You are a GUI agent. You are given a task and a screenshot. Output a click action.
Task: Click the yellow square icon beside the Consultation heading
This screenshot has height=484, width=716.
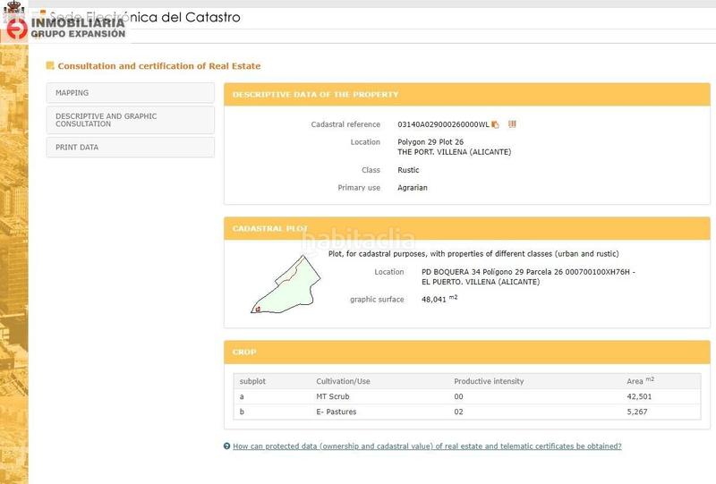(x=50, y=65)
